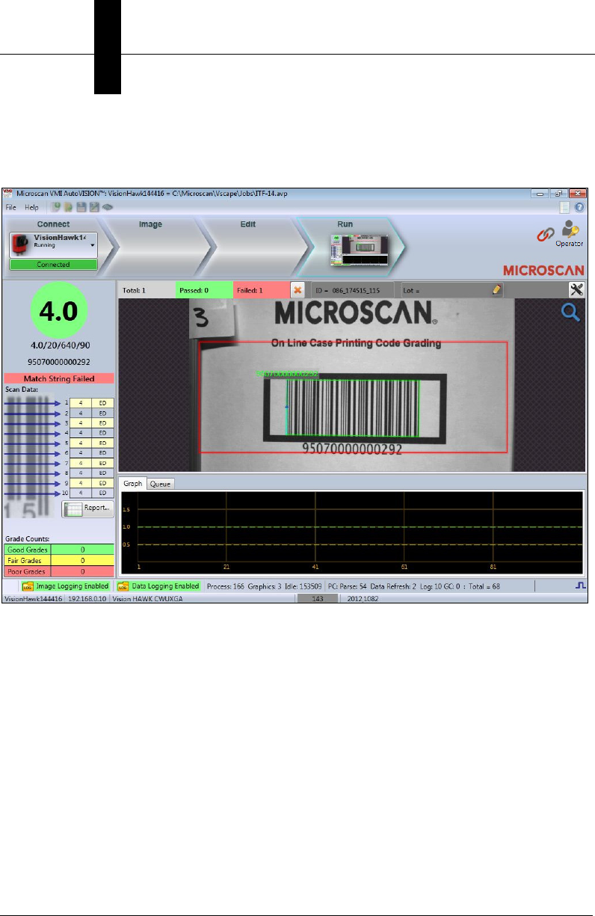
Task: Go to the Edit step
Action: click(x=248, y=224)
